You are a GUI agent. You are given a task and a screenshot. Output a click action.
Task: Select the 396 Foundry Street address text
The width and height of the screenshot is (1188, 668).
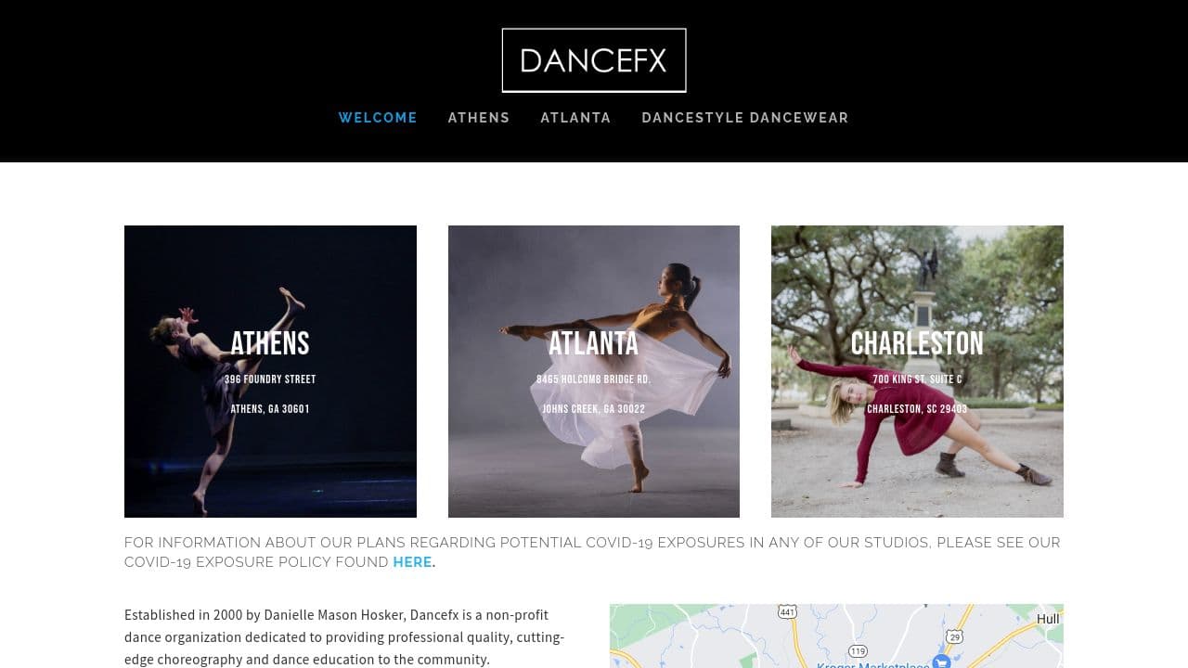[270, 379]
